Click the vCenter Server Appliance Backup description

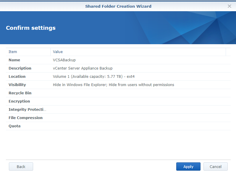point(83,68)
